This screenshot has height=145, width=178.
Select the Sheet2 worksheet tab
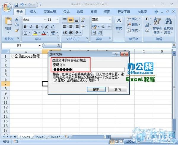point(40,137)
